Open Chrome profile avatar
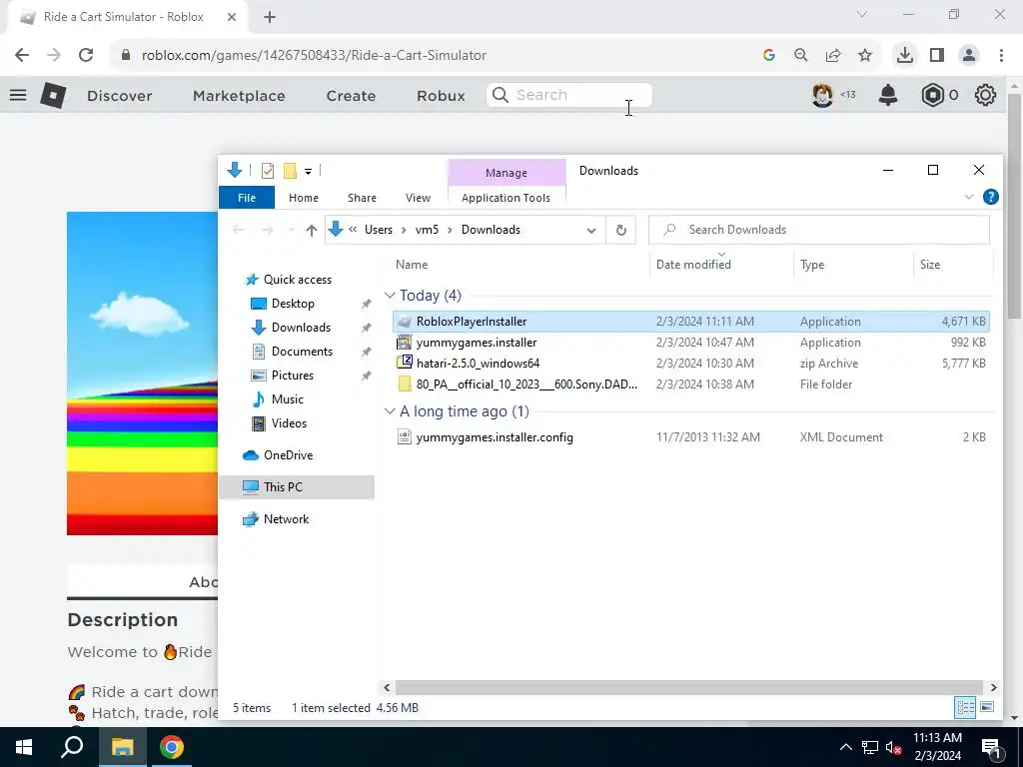Screen dimensions: 1023x767 tap(969, 56)
